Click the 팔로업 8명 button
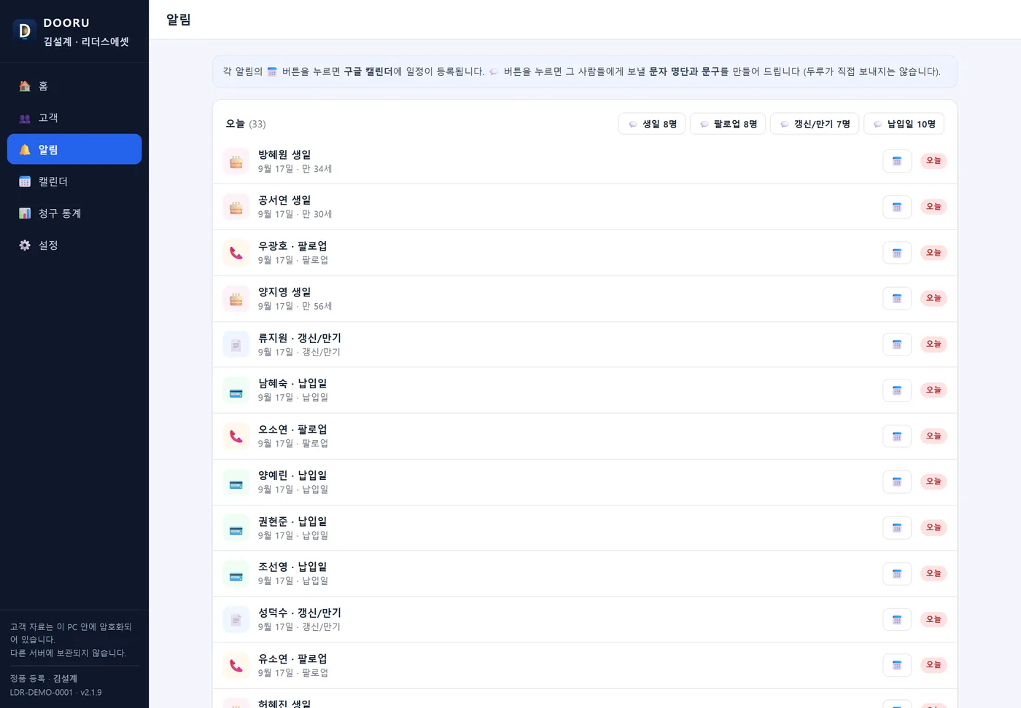 point(728,124)
